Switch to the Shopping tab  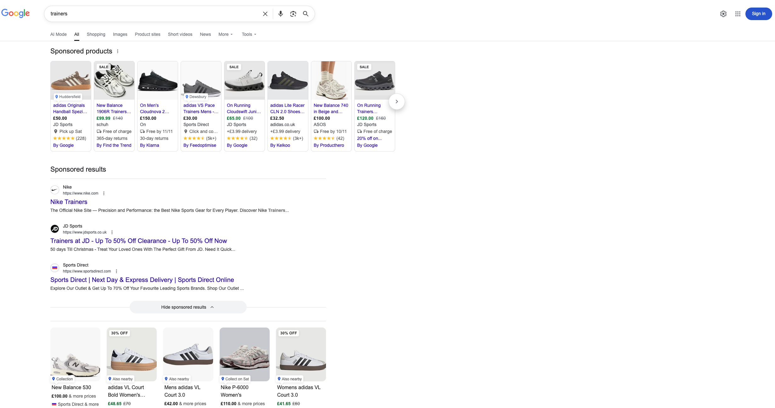96,34
